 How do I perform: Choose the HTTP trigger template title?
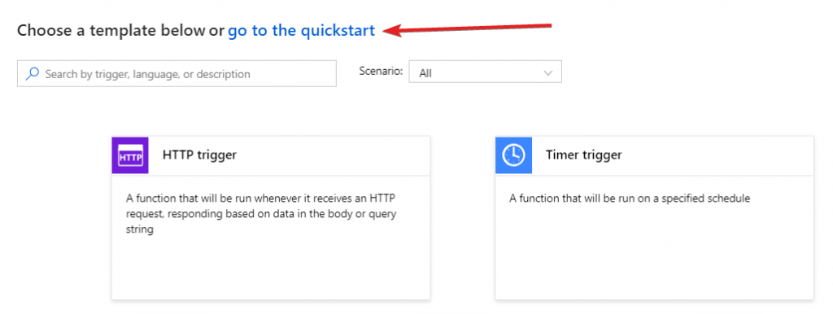[199, 155]
